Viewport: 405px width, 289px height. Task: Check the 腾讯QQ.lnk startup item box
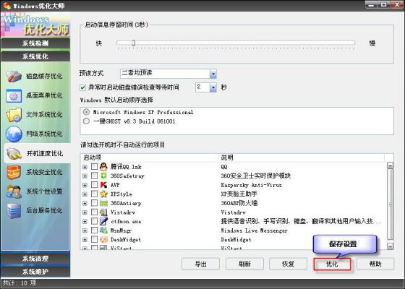(95, 167)
